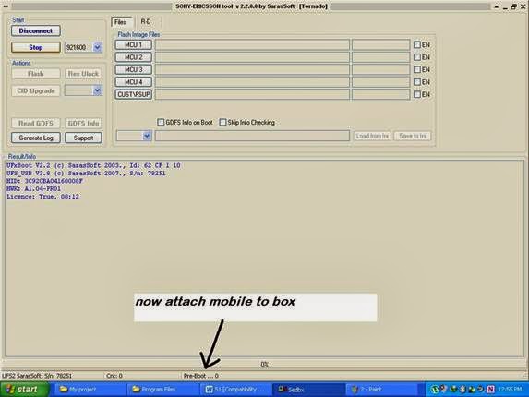The width and height of the screenshot is (529, 397).
Task: Click the HWK: A1.04-PR01 log line
Action: tap(34, 189)
